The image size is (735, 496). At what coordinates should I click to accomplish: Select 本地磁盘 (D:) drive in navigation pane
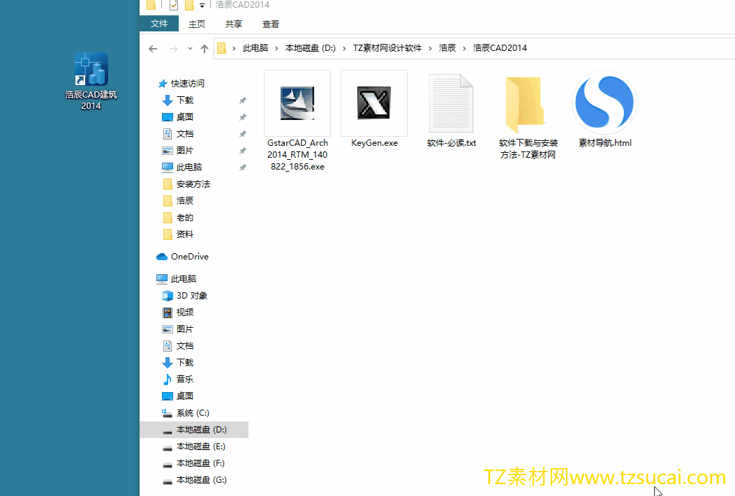pyautogui.click(x=194, y=430)
